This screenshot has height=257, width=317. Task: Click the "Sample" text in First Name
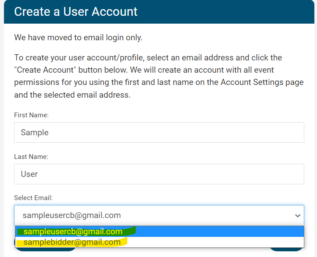pyautogui.click(x=35, y=132)
